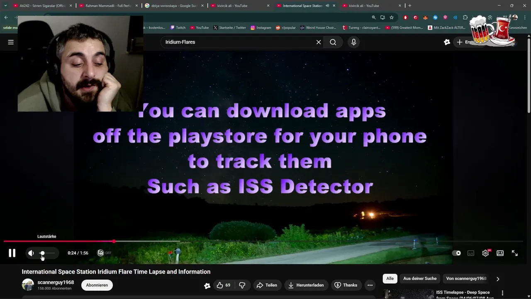This screenshot has height=299, width=531.
Task: Send a Thanks to the creator
Action: [346, 285]
